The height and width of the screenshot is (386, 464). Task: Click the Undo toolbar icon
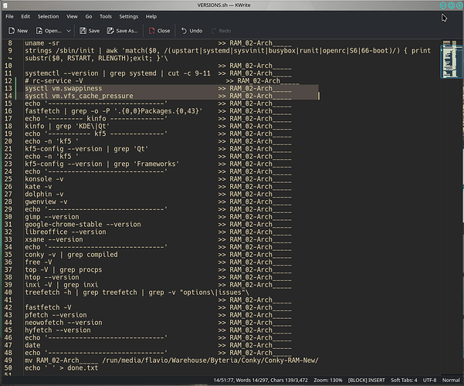(191, 31)
